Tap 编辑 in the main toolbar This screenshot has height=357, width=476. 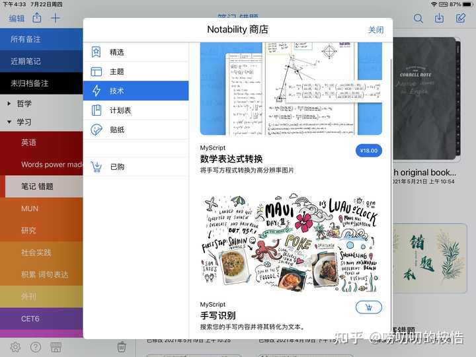(x=17, y=19)
